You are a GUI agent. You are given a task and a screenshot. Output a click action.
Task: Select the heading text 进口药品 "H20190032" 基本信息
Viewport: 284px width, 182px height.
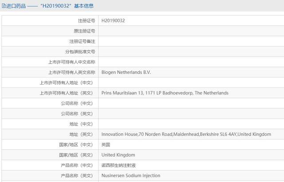point(50,6)
